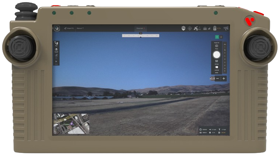The height and width of the screenshot is (157, 279).
Task: Click the battery level indicator
Action: (x=215, y=28)
